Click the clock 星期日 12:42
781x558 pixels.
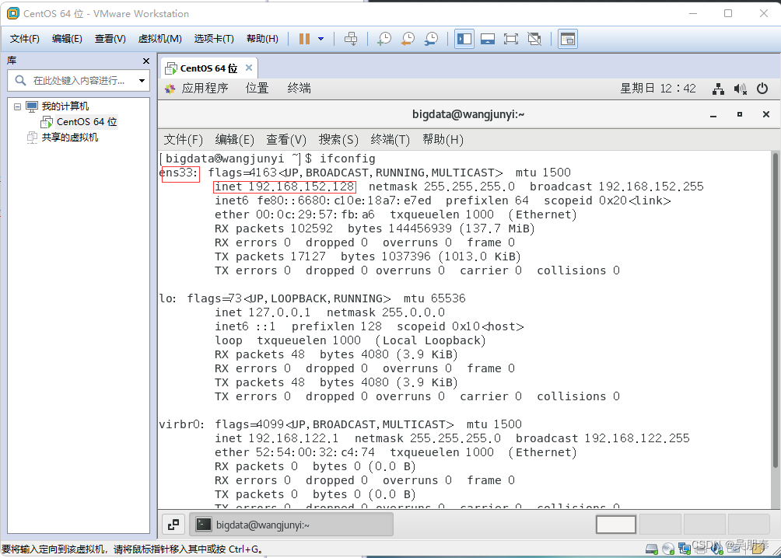coord(657,89)
